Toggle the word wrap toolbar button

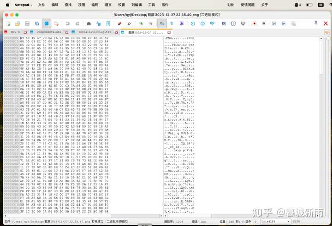162,24
